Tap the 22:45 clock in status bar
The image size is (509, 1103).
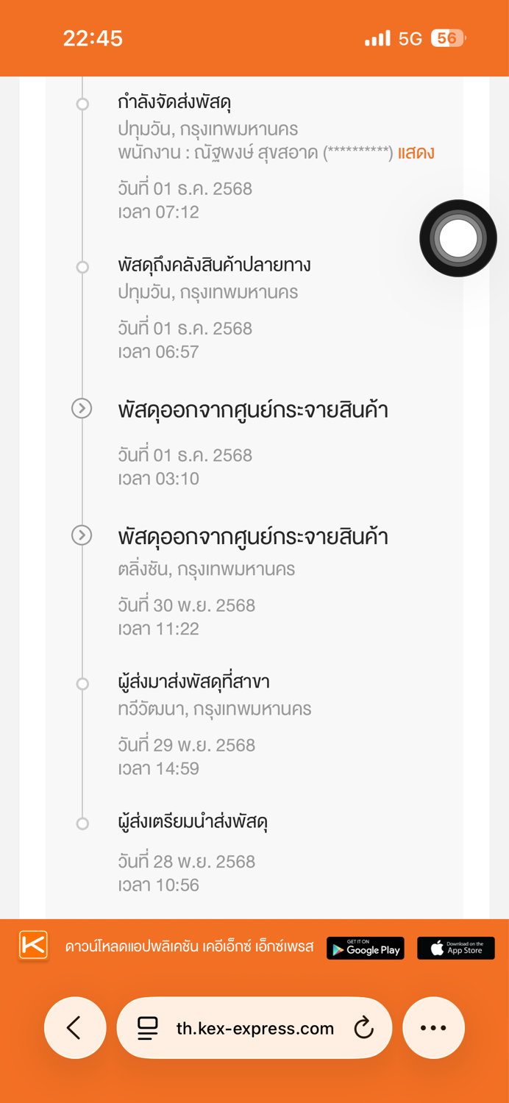(x=93, y=38)
